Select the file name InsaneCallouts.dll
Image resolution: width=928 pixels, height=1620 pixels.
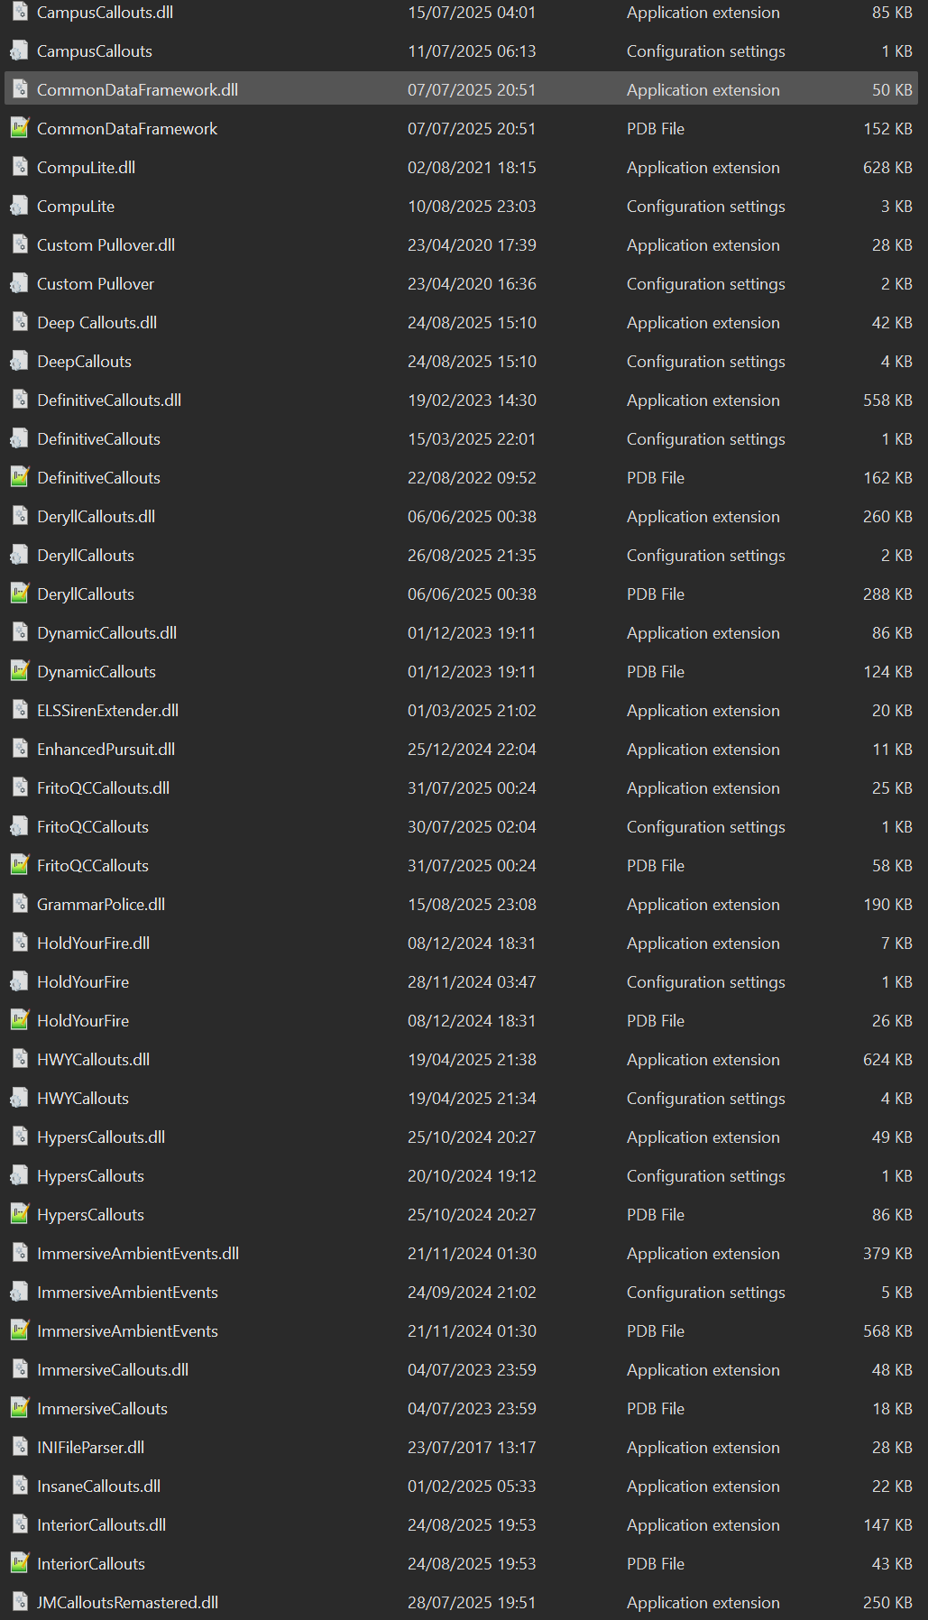click(98, 1487)
